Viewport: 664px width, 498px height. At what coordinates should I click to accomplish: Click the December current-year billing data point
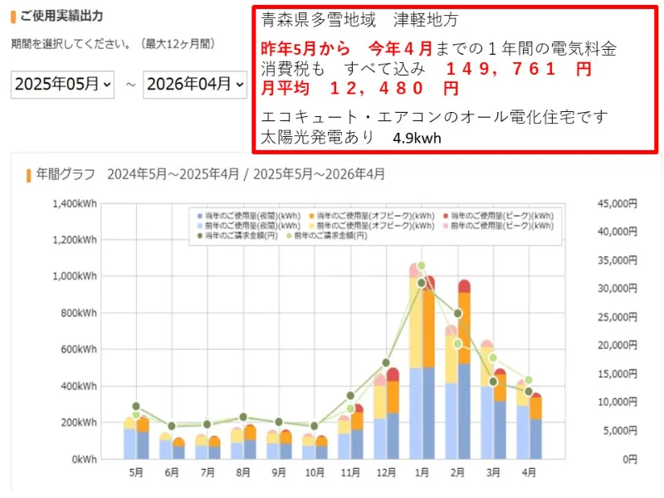(x=386, y=363)
